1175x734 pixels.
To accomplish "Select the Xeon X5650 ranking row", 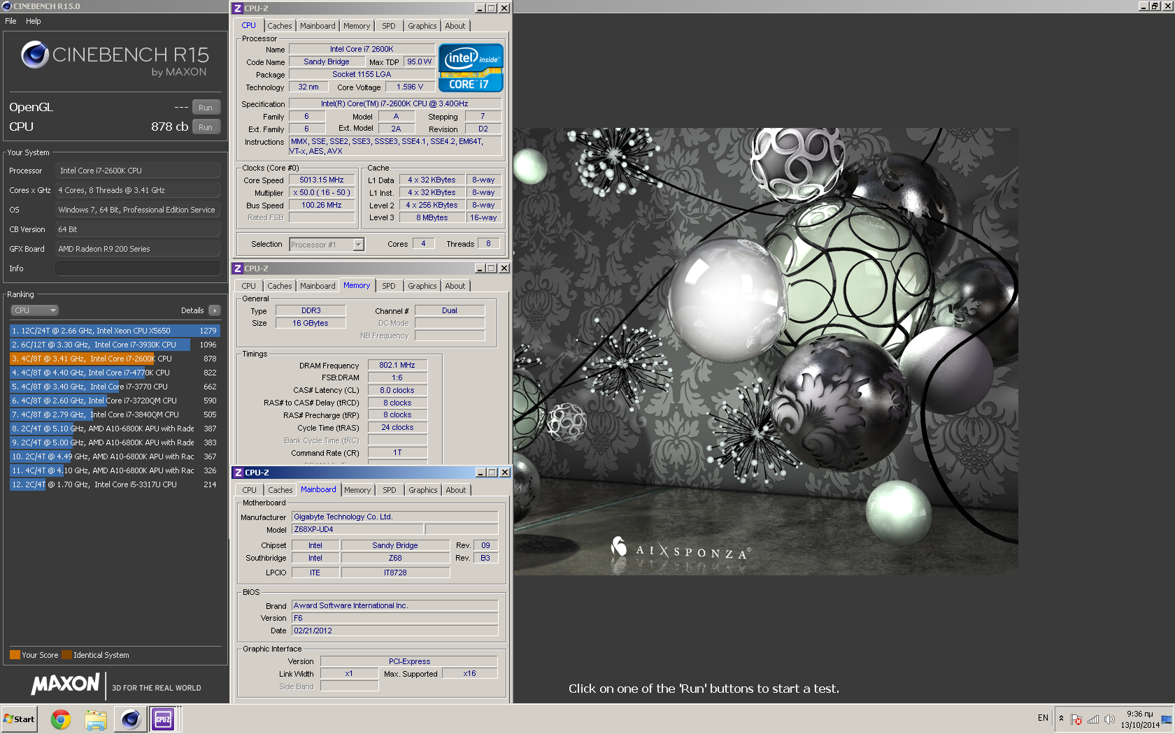I will tap(115, 331).
